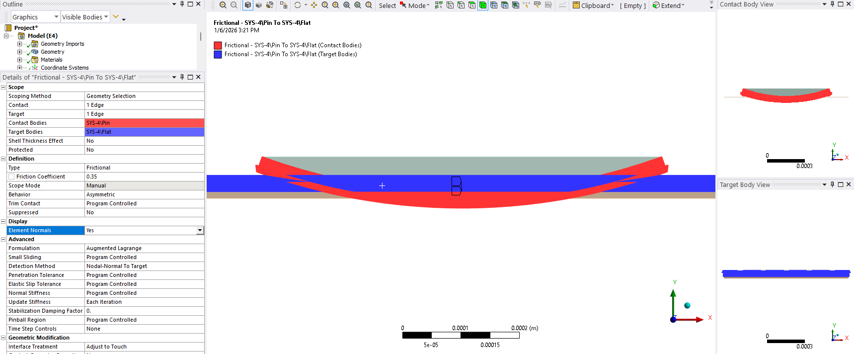Click the Formulation value Augmented Lagrange

[x=145, y=248]
